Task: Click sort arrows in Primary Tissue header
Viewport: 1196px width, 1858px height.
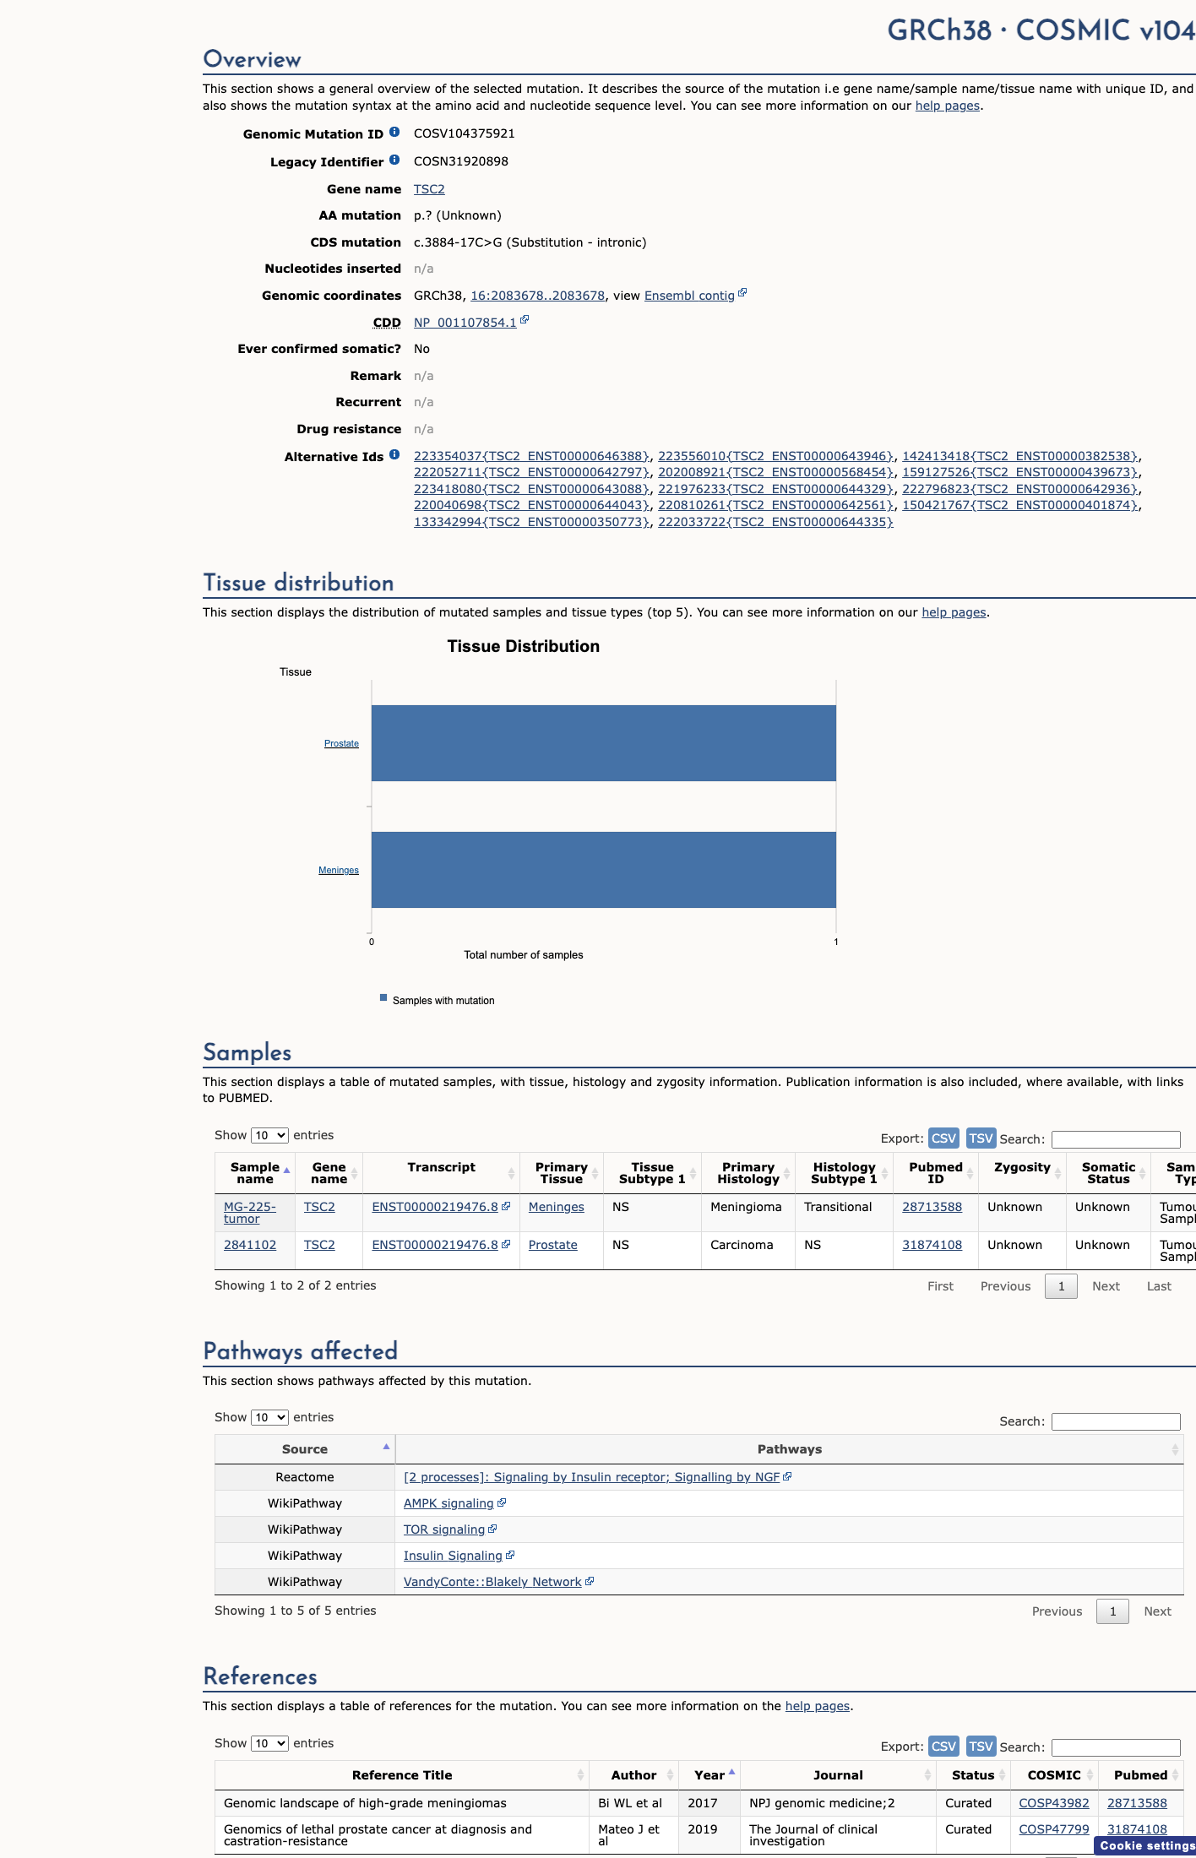Action: (595, 1173)
